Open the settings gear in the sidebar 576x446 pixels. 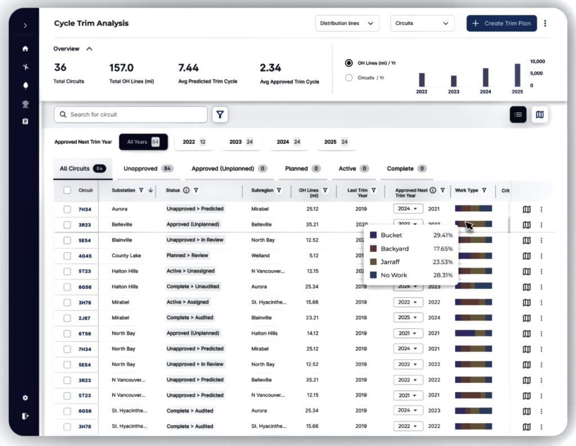25,398
